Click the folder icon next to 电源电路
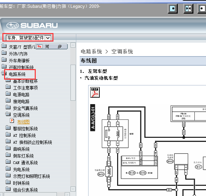206x196 pixels. pos(8,94)
